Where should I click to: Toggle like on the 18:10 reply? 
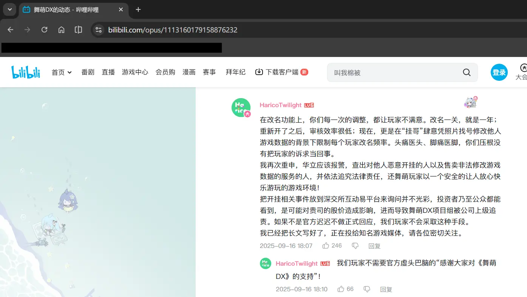(x=340, y=289)
